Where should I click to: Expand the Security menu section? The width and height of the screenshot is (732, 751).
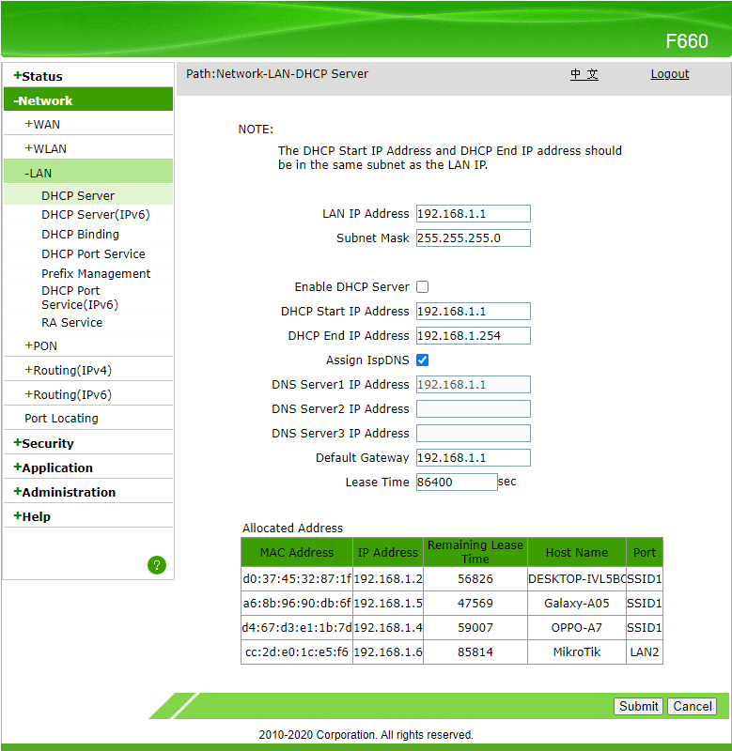(x=47, y=443)
